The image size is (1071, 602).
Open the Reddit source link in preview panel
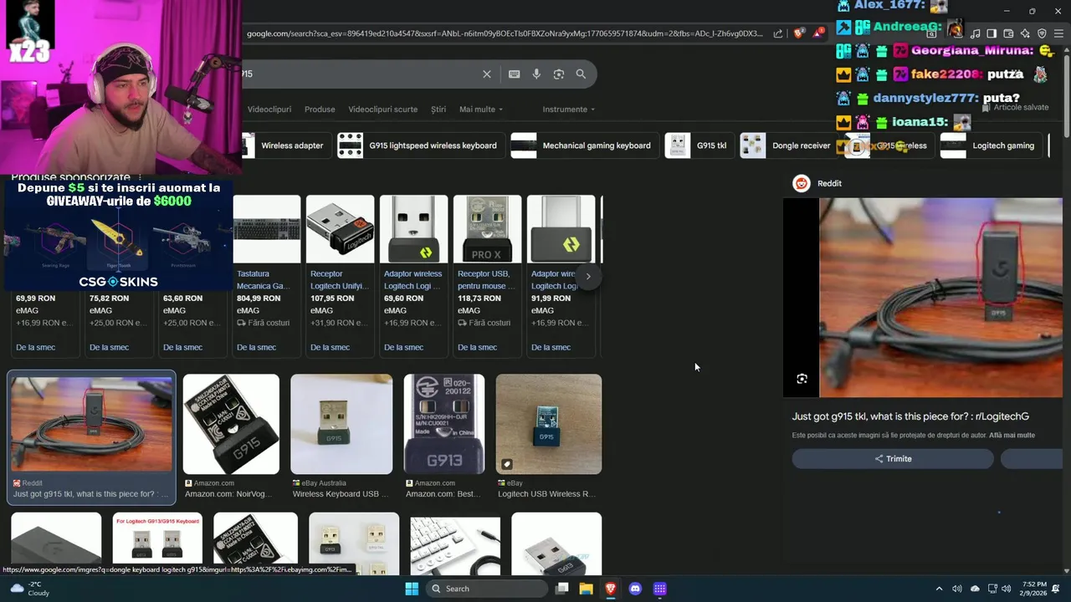817,183
